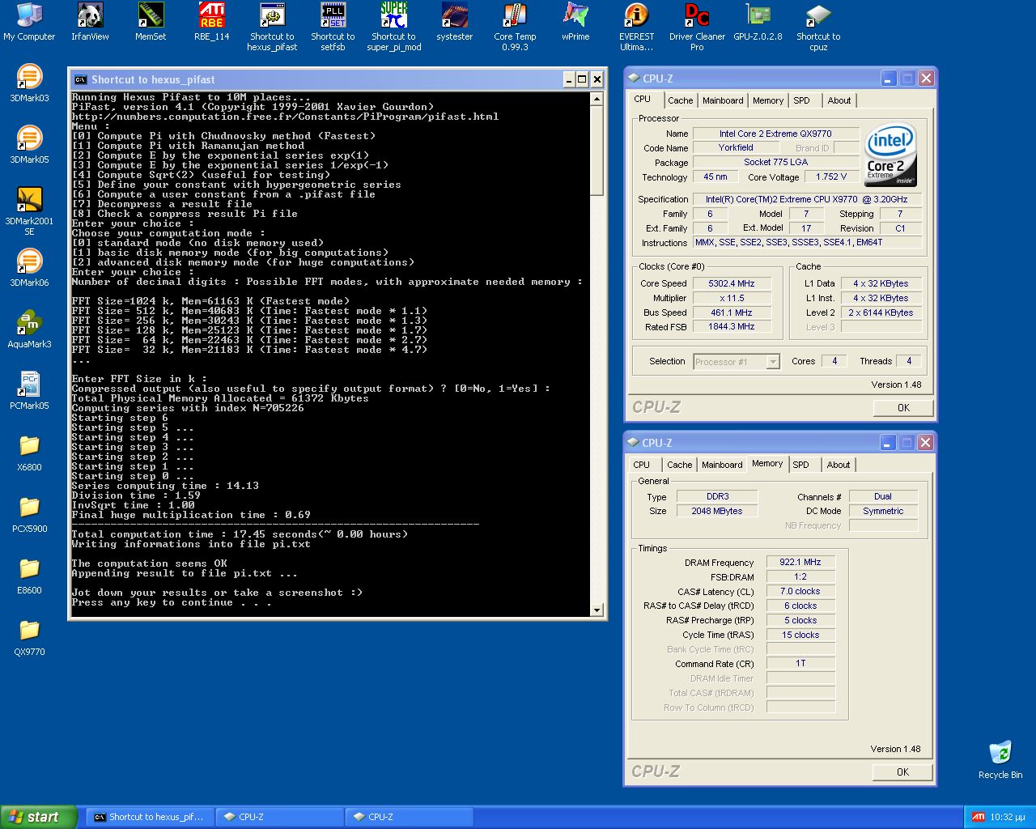Open the PCX5900 folder icon
The image size is (1036, 829).
tap(29, 514)
